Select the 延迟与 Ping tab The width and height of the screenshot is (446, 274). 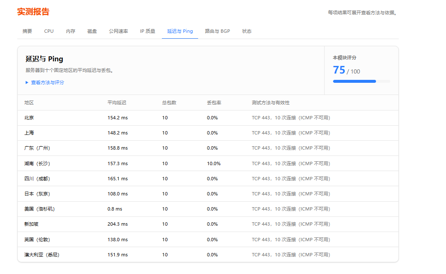(180, 31)
